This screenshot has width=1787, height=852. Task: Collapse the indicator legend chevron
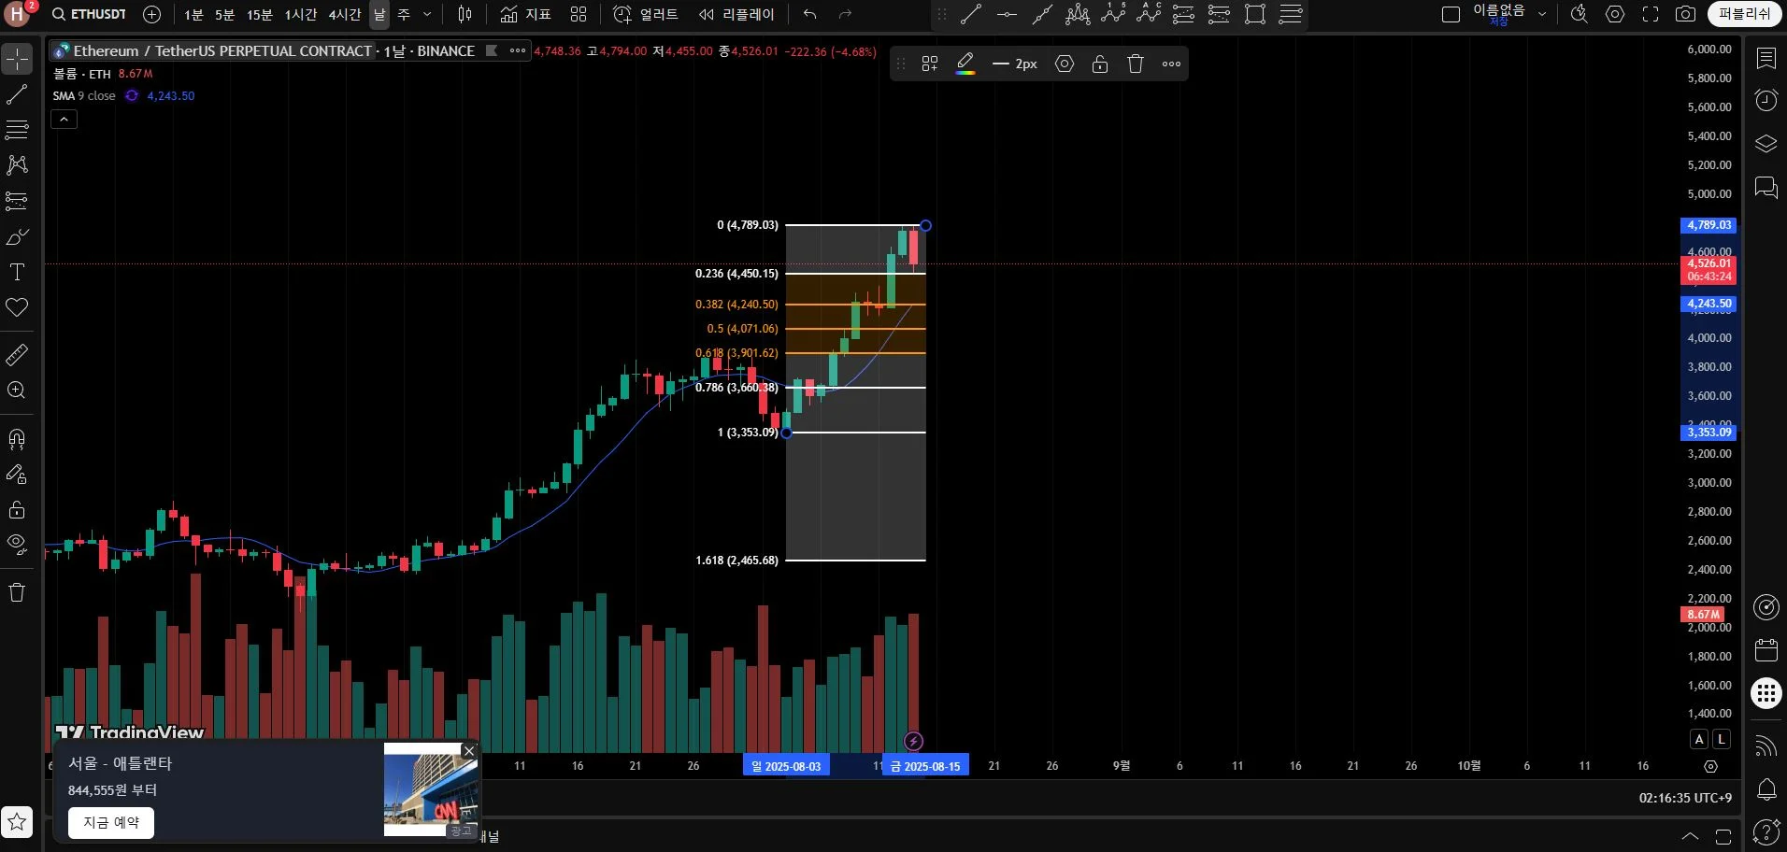click(64, 119)
